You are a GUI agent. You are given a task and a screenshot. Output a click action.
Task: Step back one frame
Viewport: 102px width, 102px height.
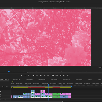point(37,75)
